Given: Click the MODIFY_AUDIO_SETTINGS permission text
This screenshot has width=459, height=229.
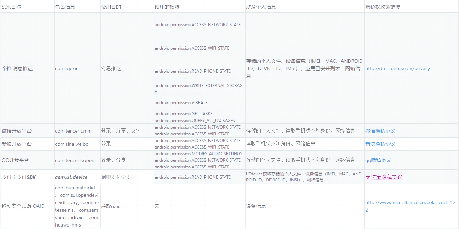Looking at the screenshot, I should [x=198, y=154].
